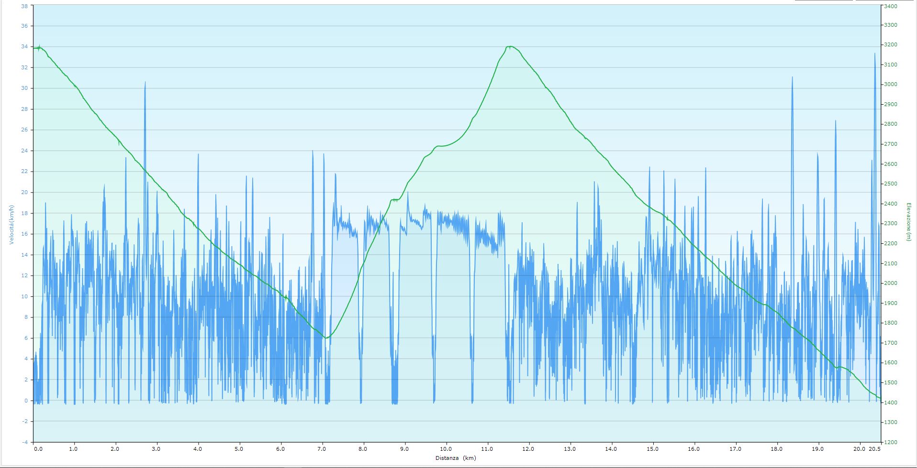Click the tallest blue speed spike near 20.4 km
Viewport: 917px width, 468px height.
(874, 54)
